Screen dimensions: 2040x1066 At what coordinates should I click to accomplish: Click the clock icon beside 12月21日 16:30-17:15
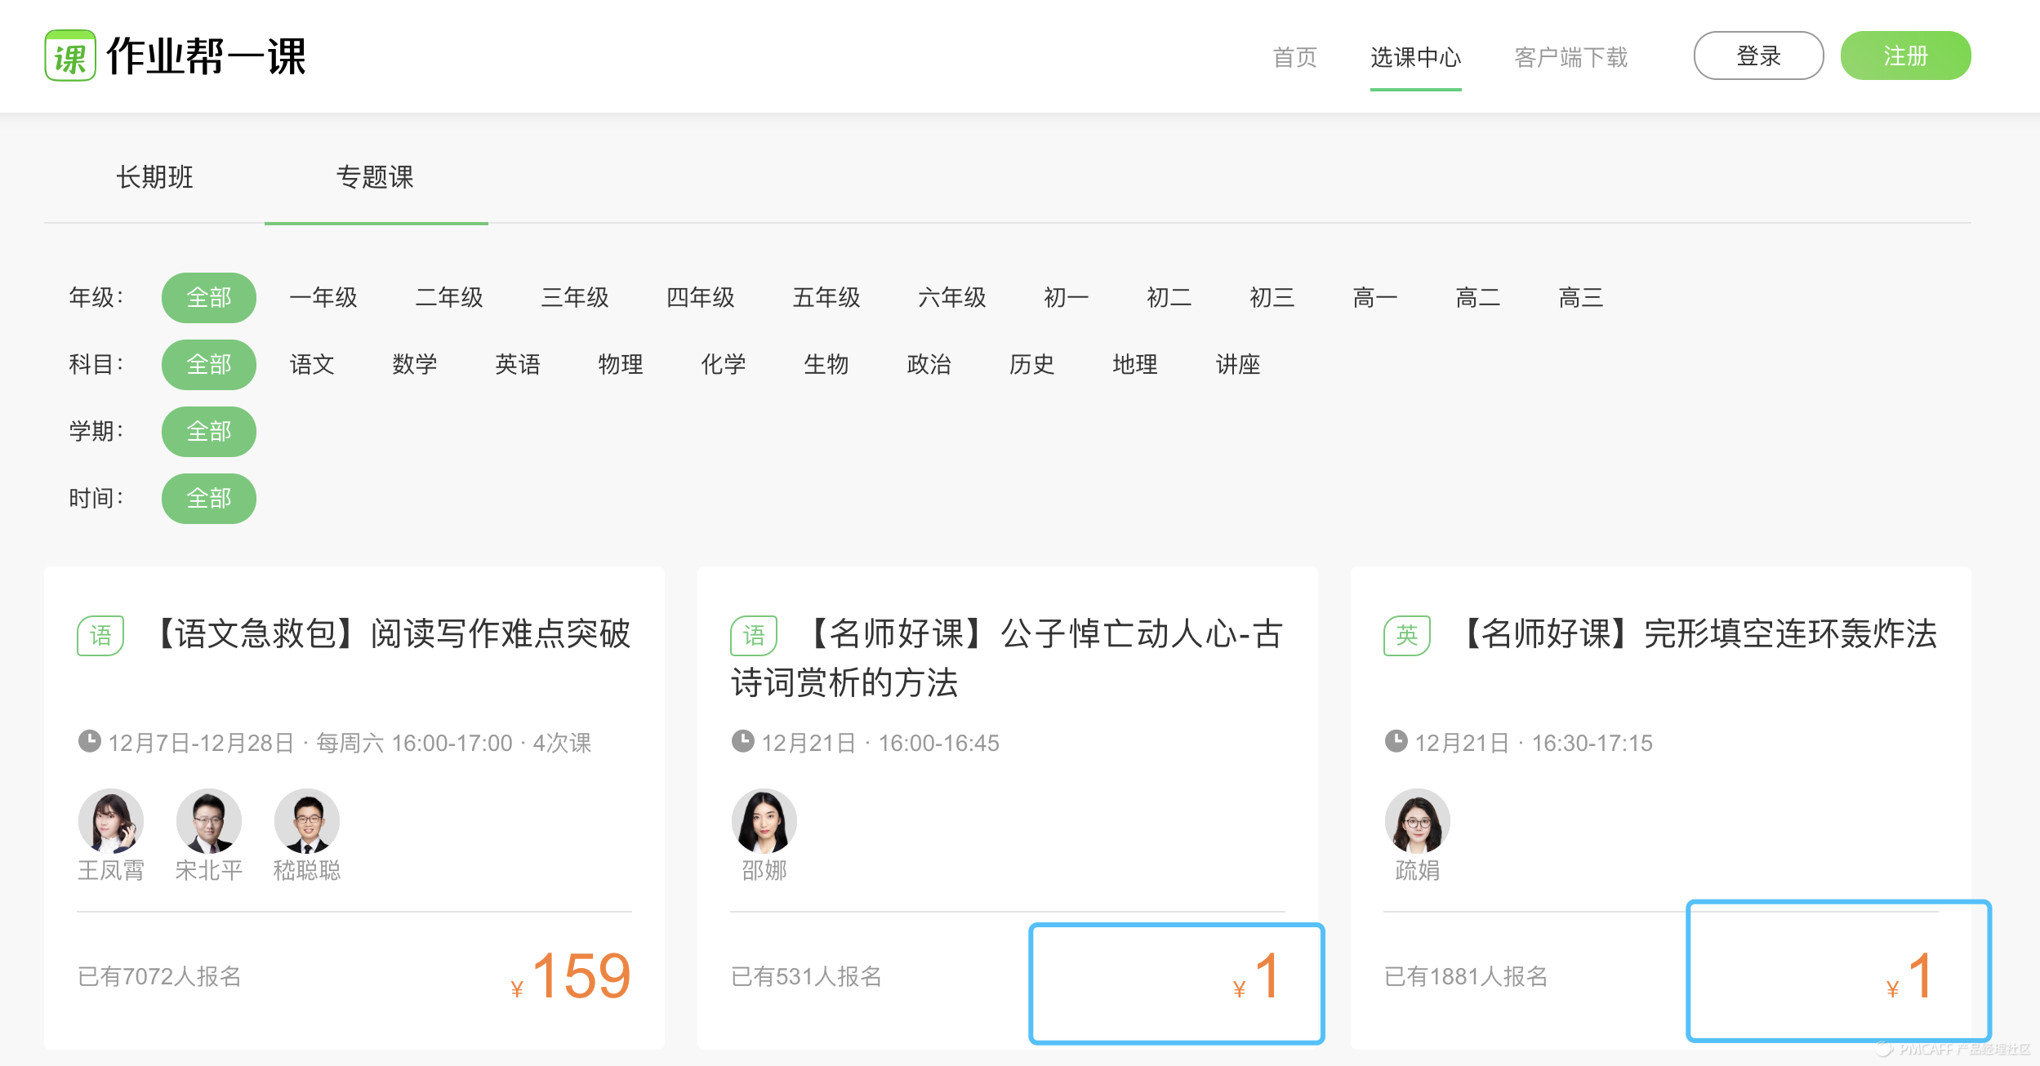tap(1396, 741)
